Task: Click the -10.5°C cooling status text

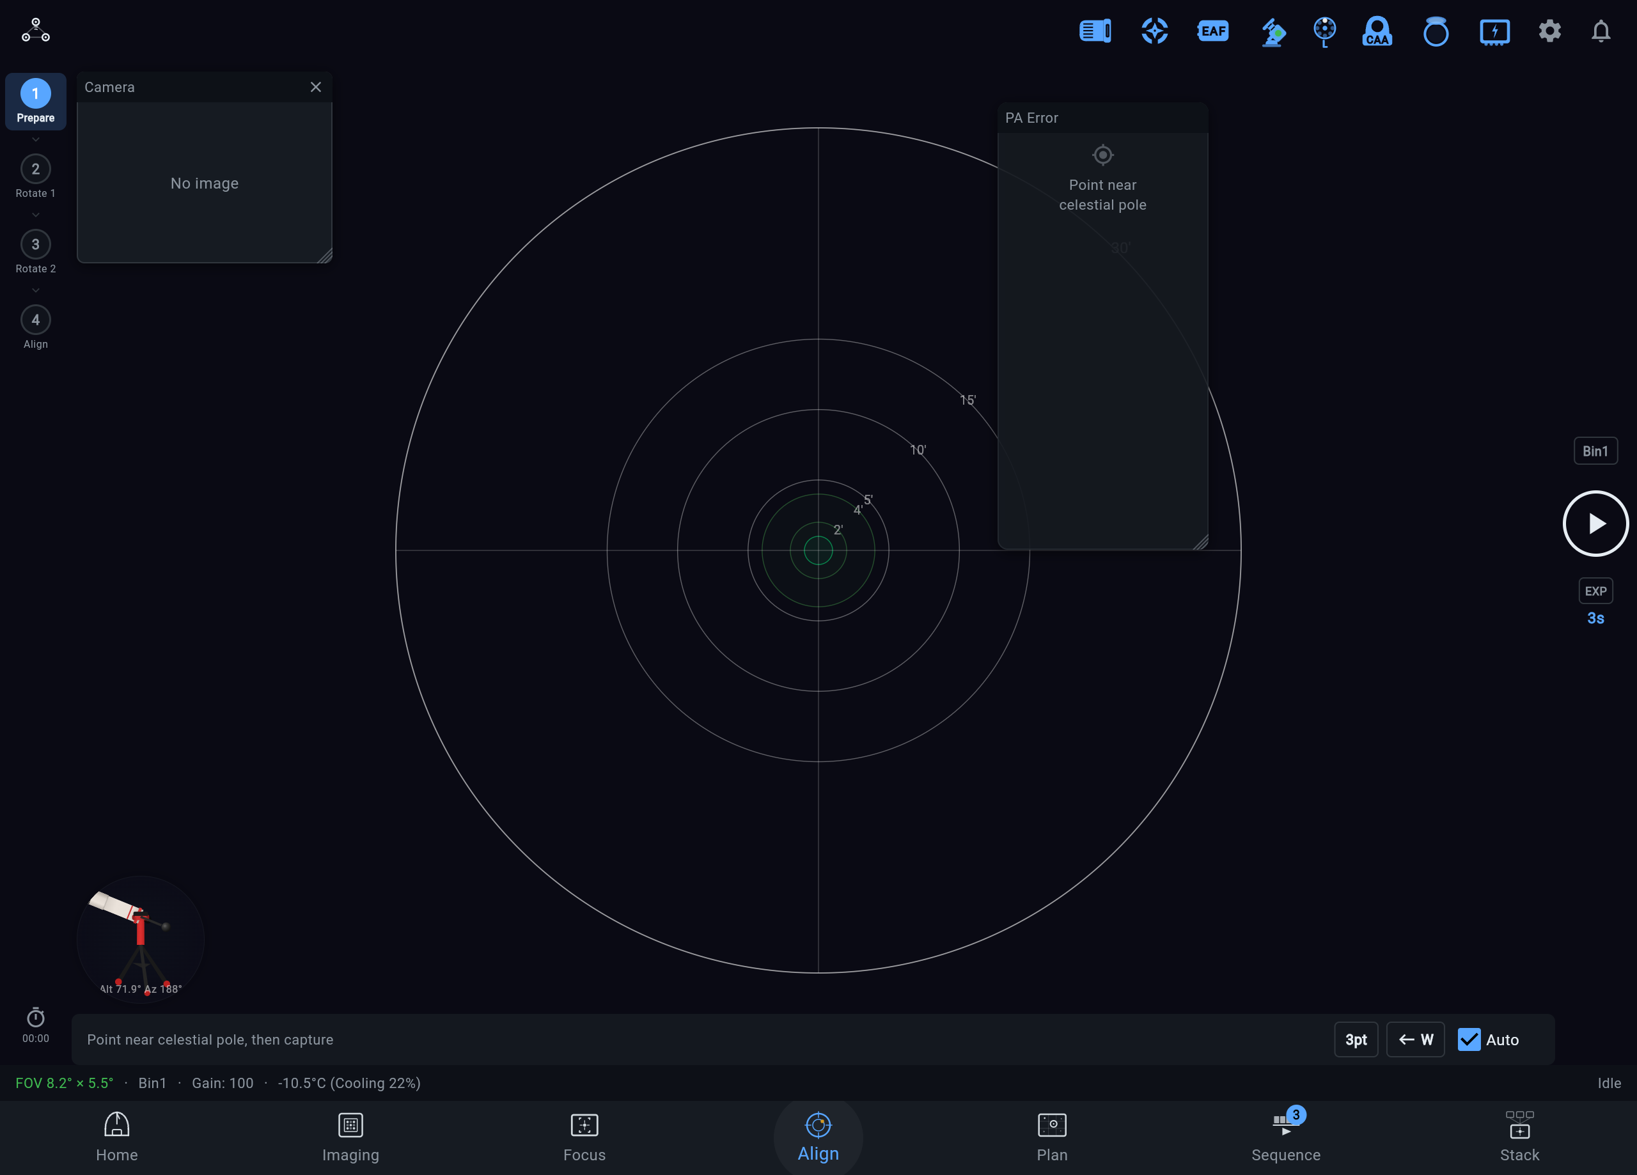Action: (x=349, y=1082)
